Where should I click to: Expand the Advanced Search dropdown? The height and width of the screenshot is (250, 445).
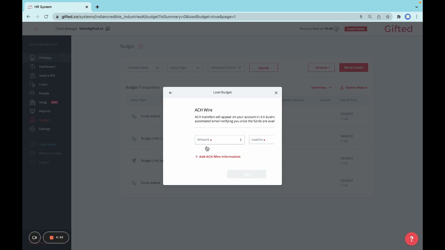tap(226, 68)
